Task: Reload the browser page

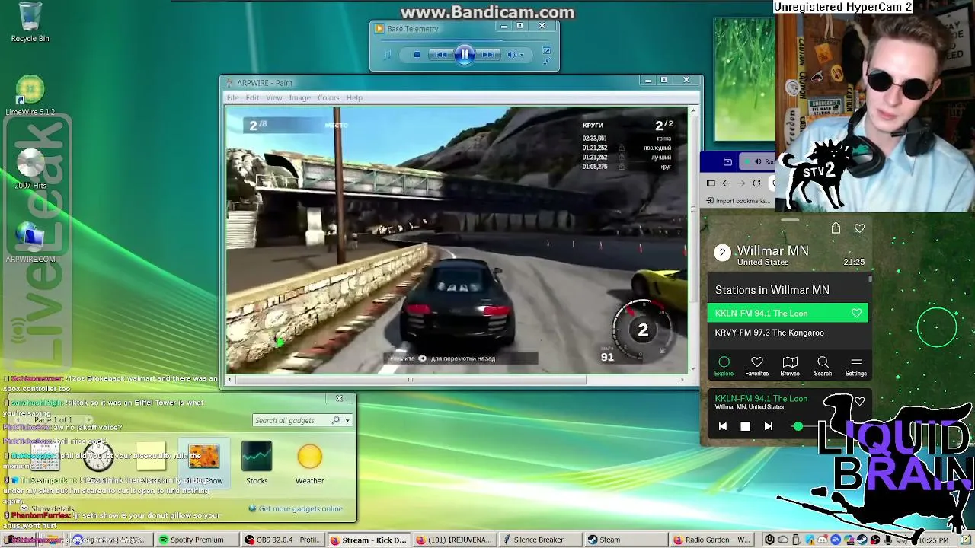Action: click(756, 183)
